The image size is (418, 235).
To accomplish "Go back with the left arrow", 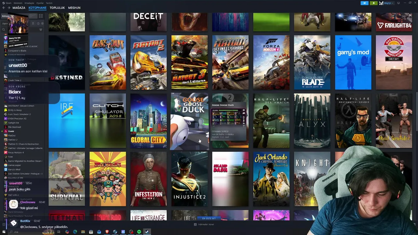I will [x=4, y=8].
